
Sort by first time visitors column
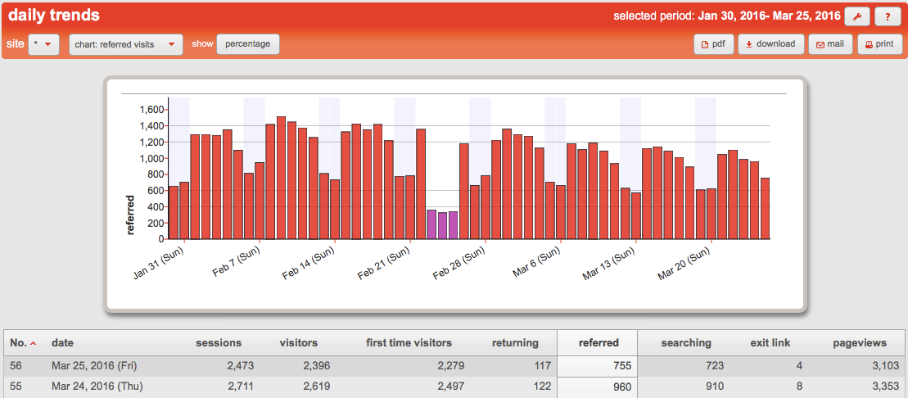409,343
